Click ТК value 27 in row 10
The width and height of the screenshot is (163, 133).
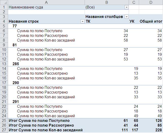[126, 50]
